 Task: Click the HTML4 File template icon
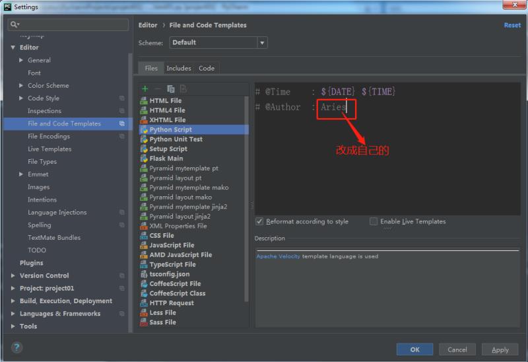point(144,110)
